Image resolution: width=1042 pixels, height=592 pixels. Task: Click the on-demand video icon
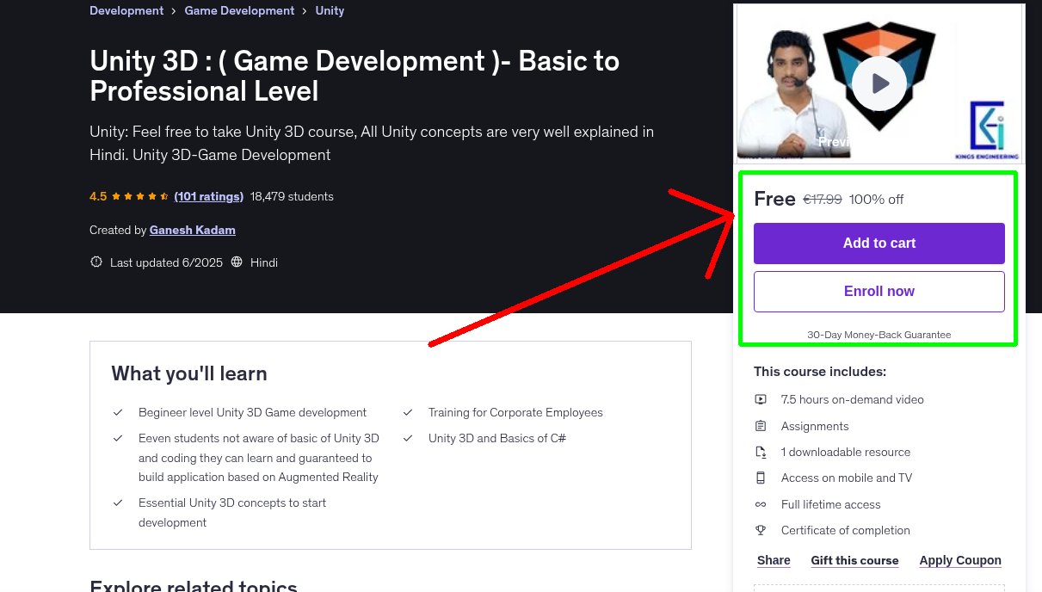click(761, 399)
